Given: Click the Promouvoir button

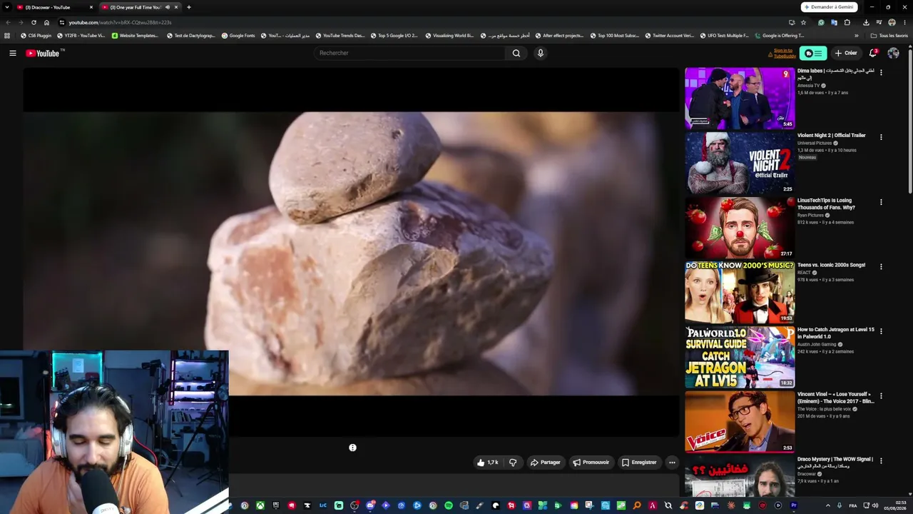Looking at the screenshot, I should tap(591, 463).
